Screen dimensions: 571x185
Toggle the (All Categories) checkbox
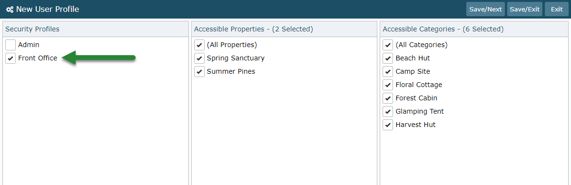(388, 45)
